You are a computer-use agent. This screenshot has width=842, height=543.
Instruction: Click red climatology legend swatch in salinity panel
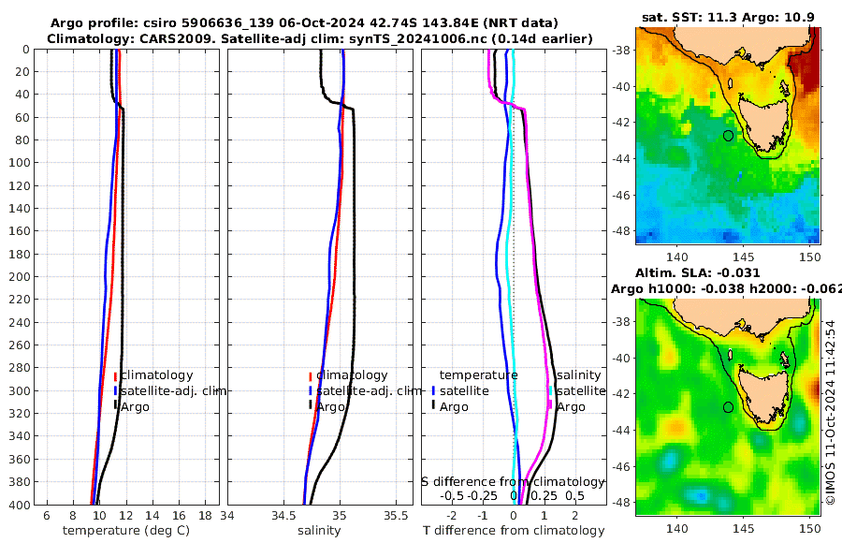(311, 376)
